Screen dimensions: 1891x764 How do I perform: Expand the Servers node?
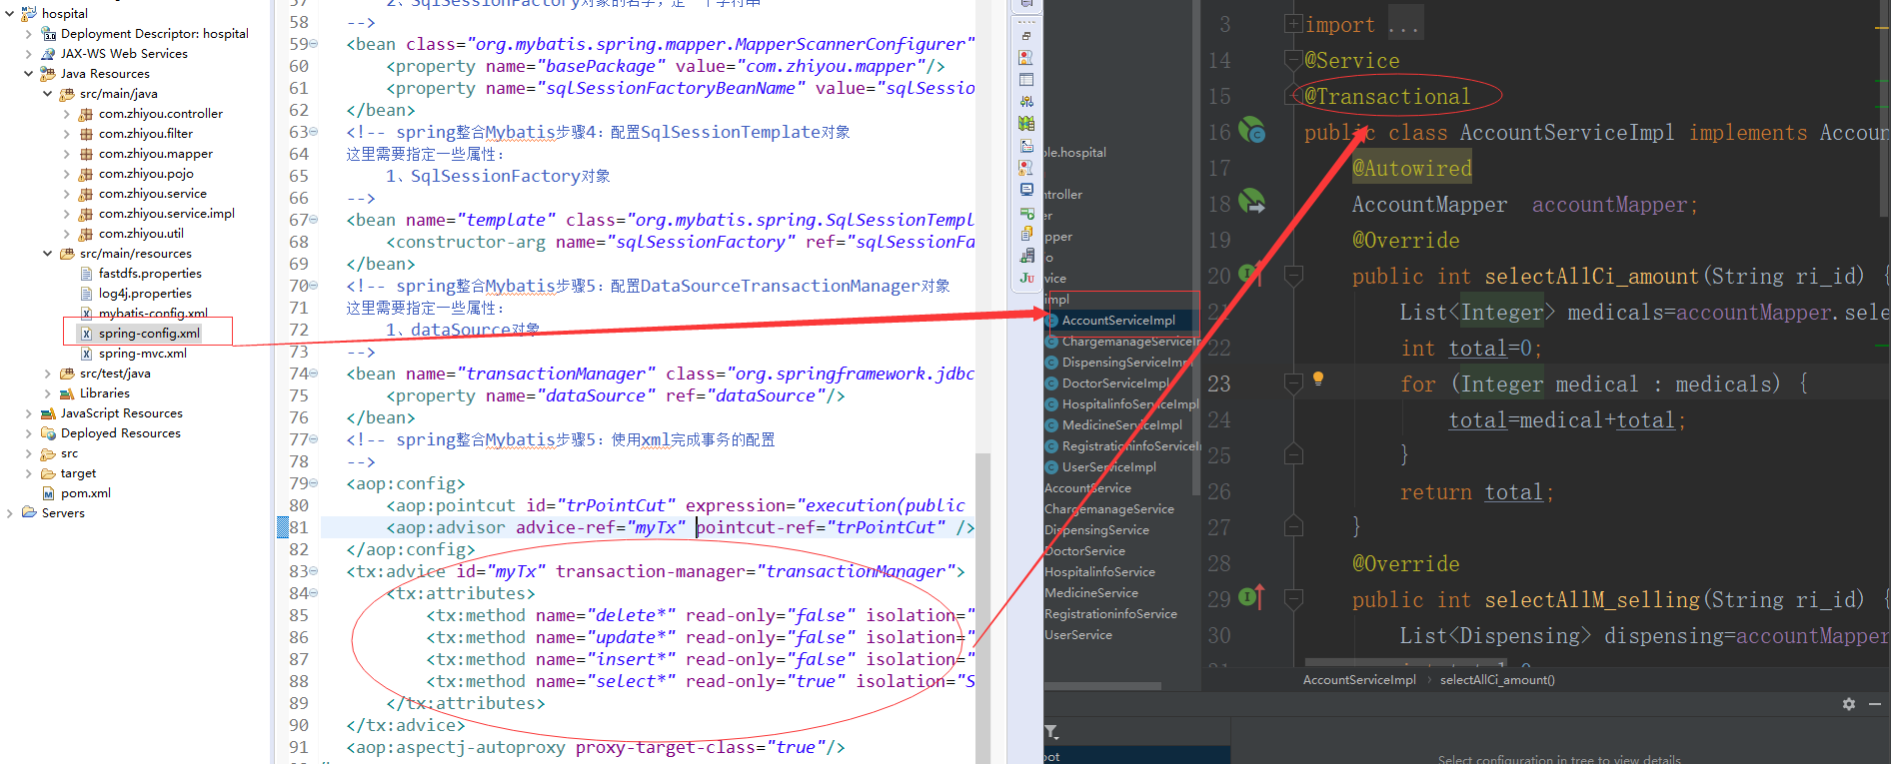9,513
